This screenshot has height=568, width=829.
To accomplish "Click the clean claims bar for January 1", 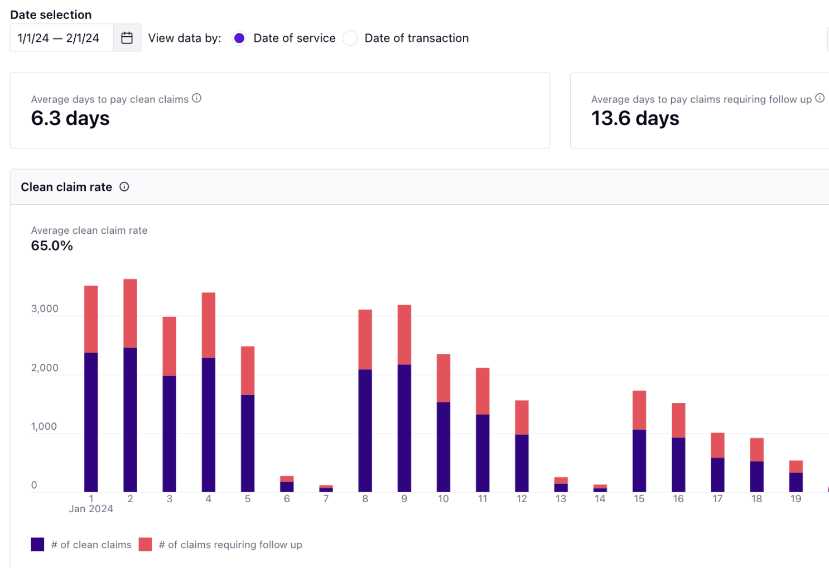I will [91, 422].
